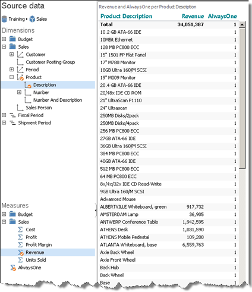Click the Shipment Period hierarchy icon
Viewport: 252px width, 292px height.
point(12,123)
